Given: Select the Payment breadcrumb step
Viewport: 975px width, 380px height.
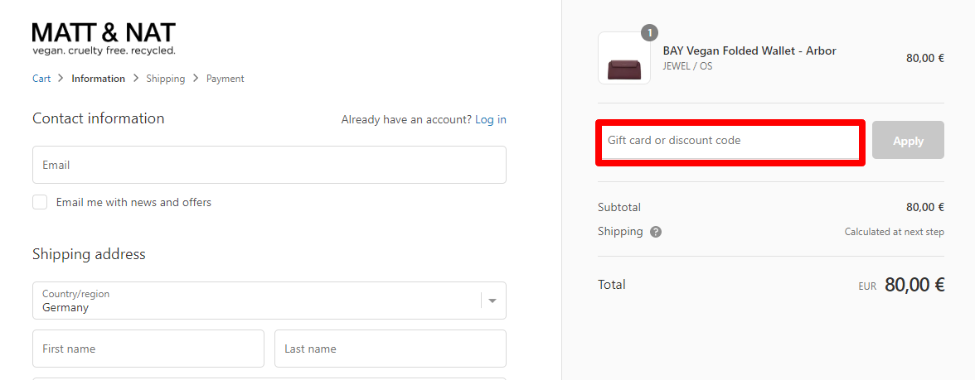Looking at the screenshot, I should 225,79.
